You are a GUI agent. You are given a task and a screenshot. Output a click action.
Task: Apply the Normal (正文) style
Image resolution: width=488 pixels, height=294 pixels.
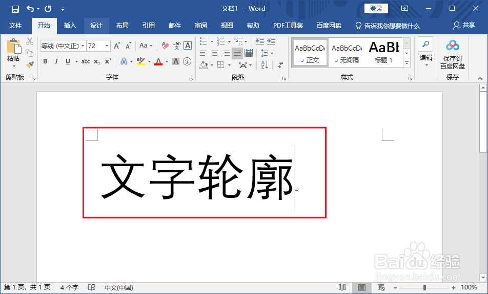(x=310, y=53)
